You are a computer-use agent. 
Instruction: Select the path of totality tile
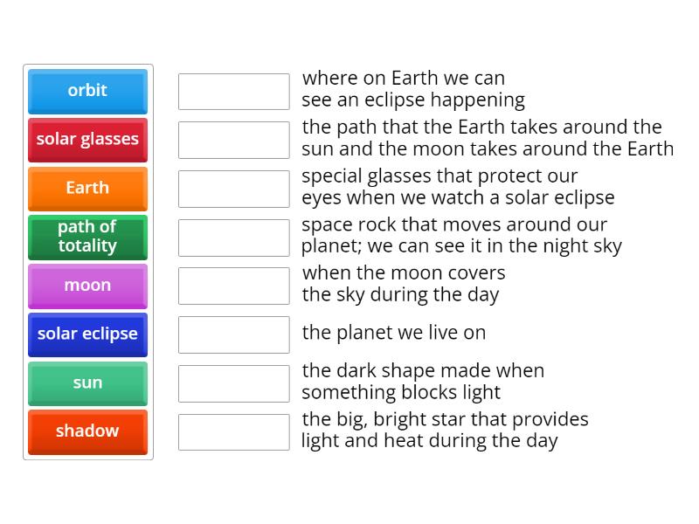[87, 237]
